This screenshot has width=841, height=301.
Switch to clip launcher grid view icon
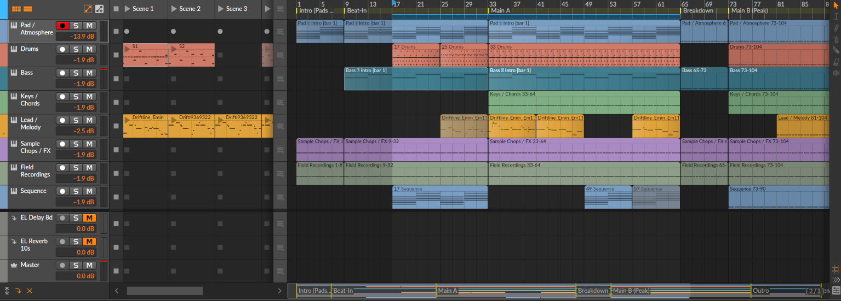(15, 9)
